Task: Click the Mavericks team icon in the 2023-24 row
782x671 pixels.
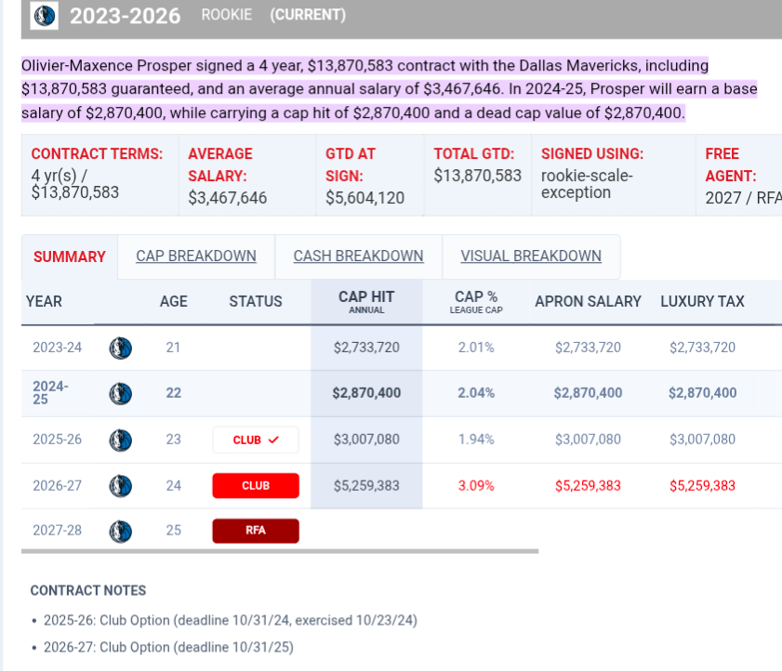Action: coord(120,348)
